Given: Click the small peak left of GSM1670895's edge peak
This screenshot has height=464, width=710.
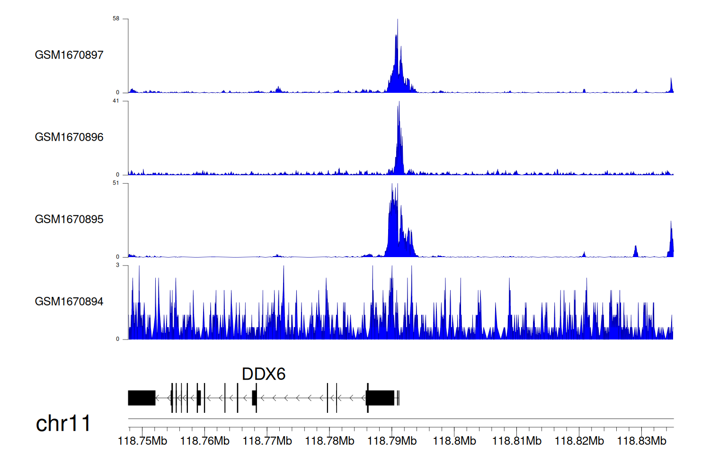Looking at the screenshot, I should (x=636, y=251).
